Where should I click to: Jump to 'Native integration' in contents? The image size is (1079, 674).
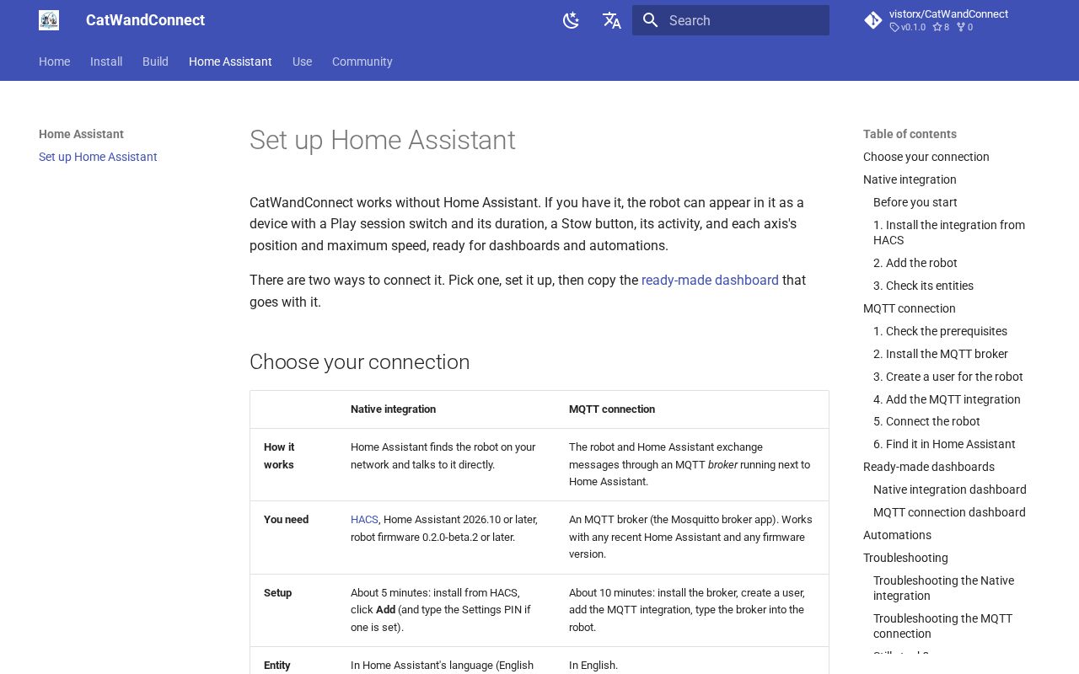(x=910, y=179)
